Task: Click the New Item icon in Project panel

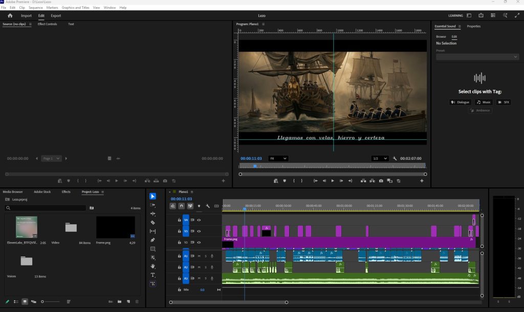Action: (x=128, y=302)
